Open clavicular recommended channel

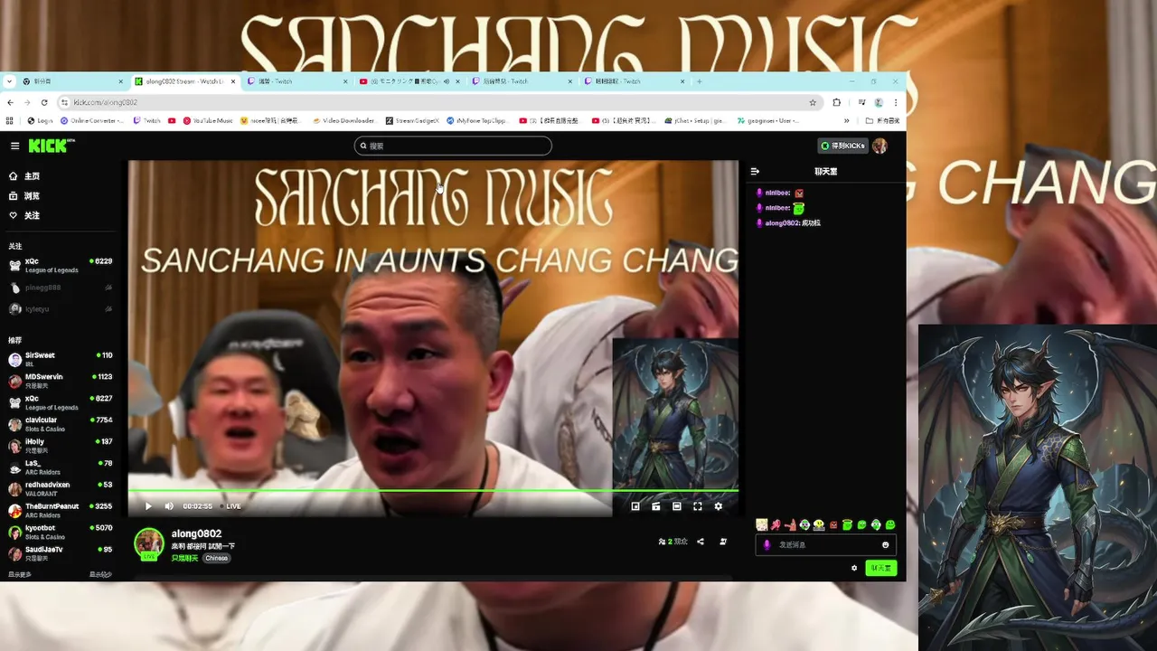[61, 424]
